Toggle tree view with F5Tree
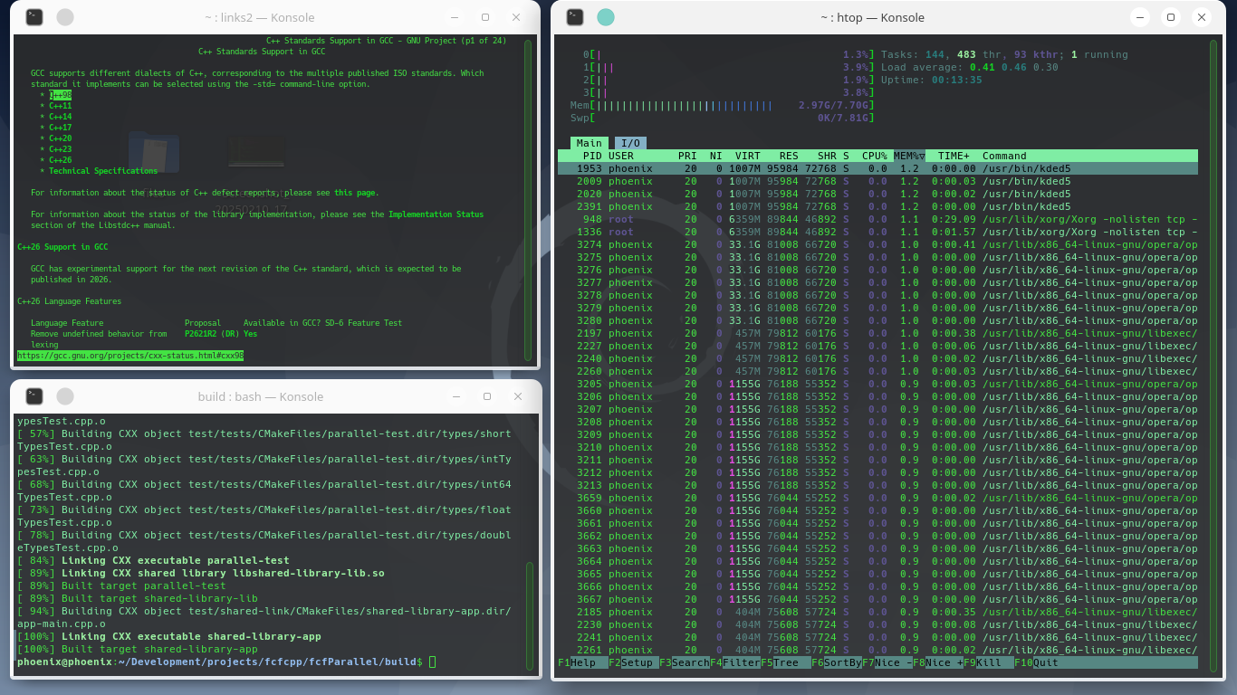The width and height of the screenshot is (1237, 695). 777,662
